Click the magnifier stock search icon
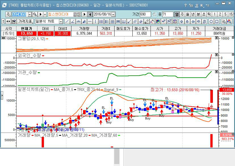This screenshot has width=235, height=166. tap(35, 14)
